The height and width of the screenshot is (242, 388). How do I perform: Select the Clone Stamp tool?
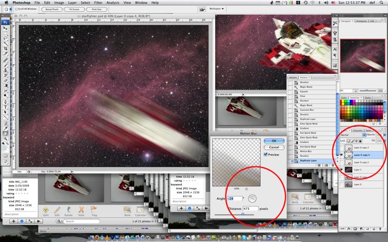[5, 70]
